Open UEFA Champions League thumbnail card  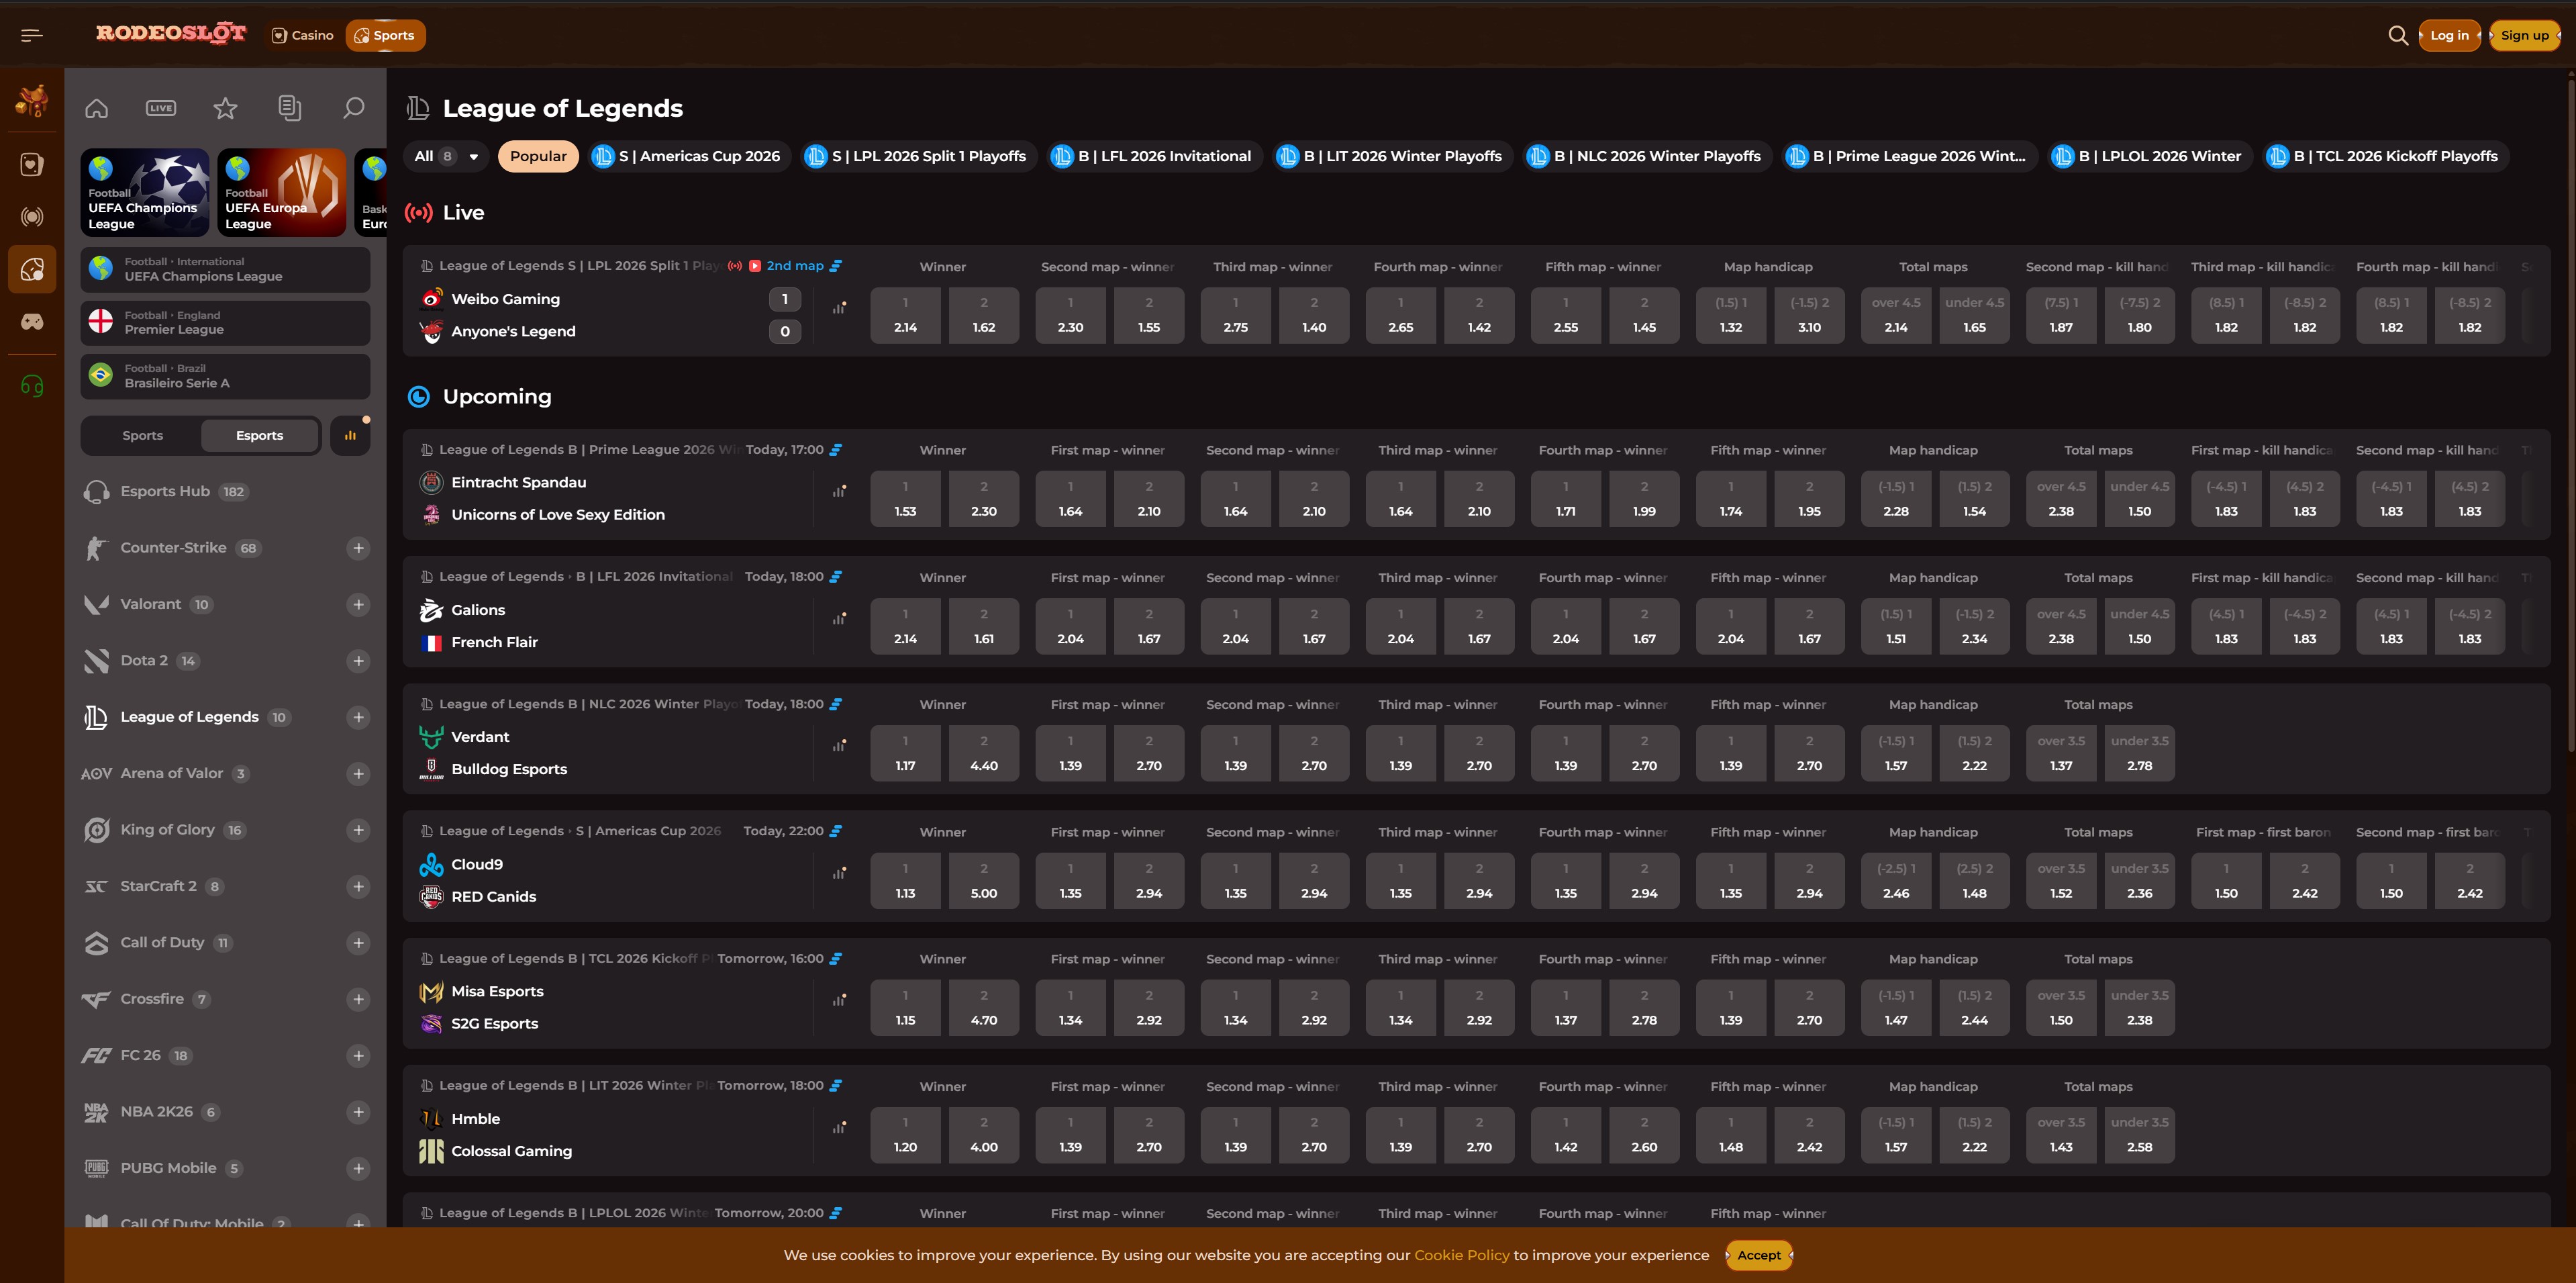pyautogui.click(x=145, y=193)
